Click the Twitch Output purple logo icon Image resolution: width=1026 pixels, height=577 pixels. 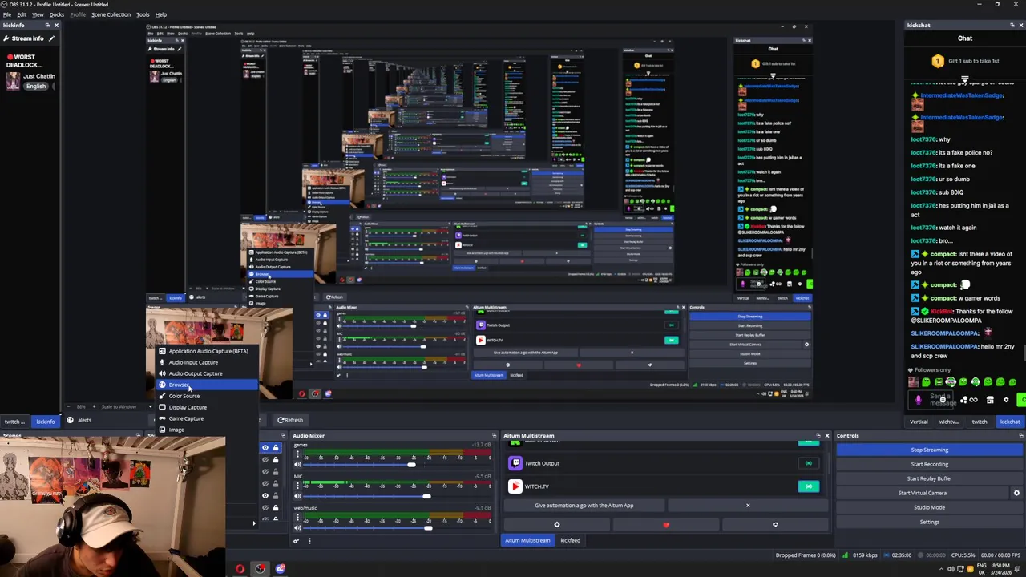[x=515, y=463]
